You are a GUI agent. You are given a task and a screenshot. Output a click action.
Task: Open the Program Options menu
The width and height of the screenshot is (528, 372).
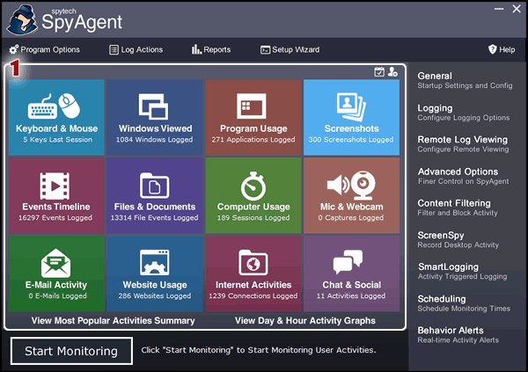pos(45,50)
